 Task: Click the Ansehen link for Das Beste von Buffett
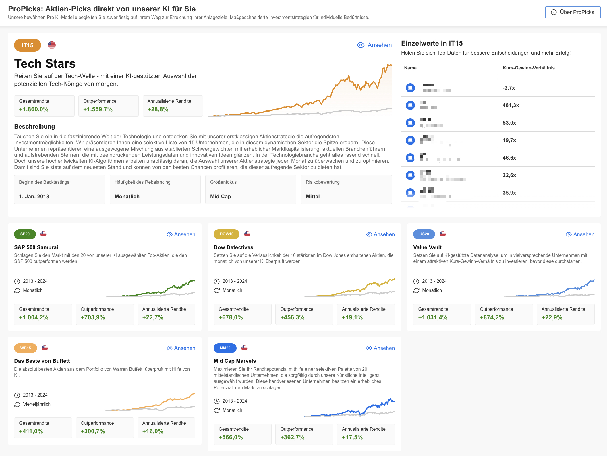tap(181, 348)
